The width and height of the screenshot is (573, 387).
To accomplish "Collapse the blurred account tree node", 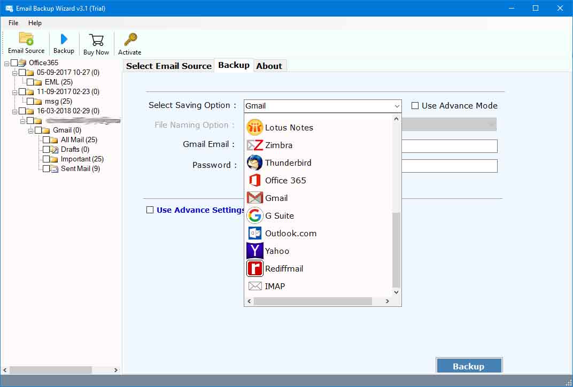I will (22, 121).
